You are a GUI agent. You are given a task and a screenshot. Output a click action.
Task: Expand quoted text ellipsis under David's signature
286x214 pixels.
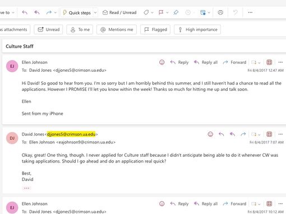(x=26, y=188)
